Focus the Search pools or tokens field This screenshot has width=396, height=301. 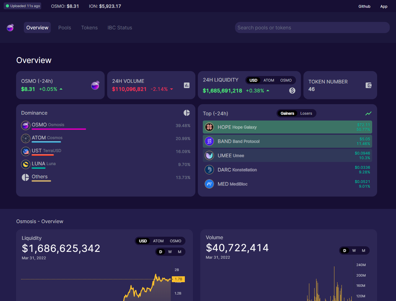pyautogui.click(x=312, y=28)
